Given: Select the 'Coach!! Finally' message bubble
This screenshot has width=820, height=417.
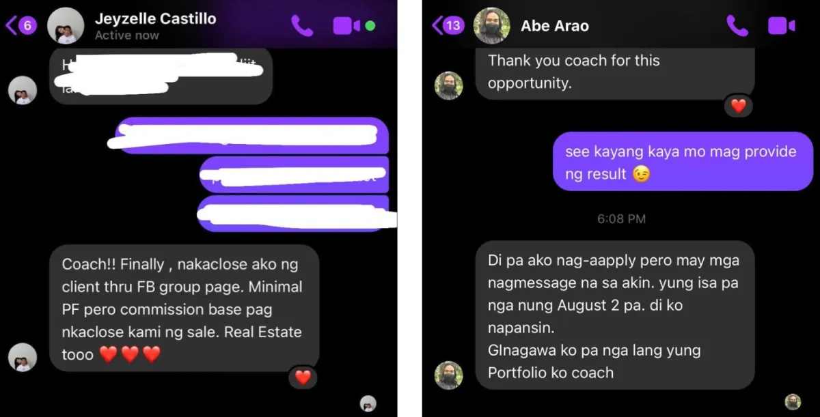Looking at the screenshot, I should [184, 308].
